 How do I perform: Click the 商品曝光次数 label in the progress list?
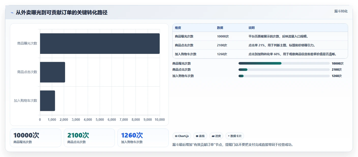tap(182, 64)
